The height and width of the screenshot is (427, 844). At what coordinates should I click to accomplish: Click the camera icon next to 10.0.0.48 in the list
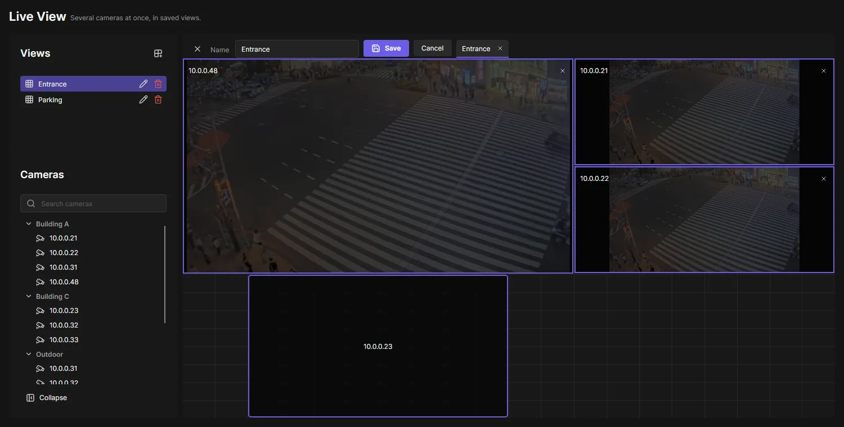(x=40, y=282)
